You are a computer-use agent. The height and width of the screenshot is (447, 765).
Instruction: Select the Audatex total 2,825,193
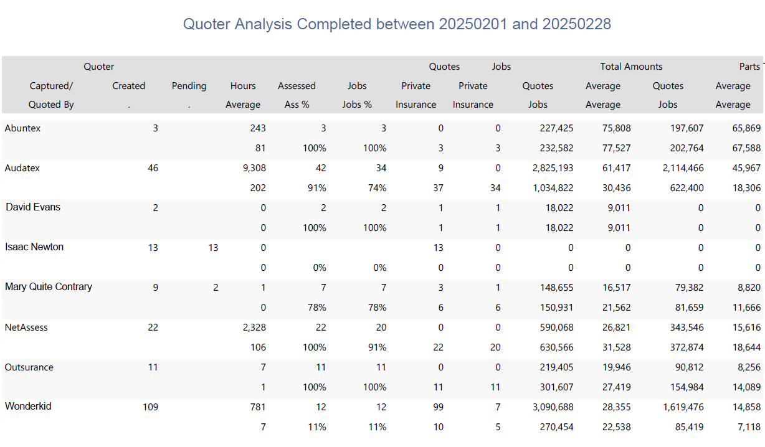553,168
